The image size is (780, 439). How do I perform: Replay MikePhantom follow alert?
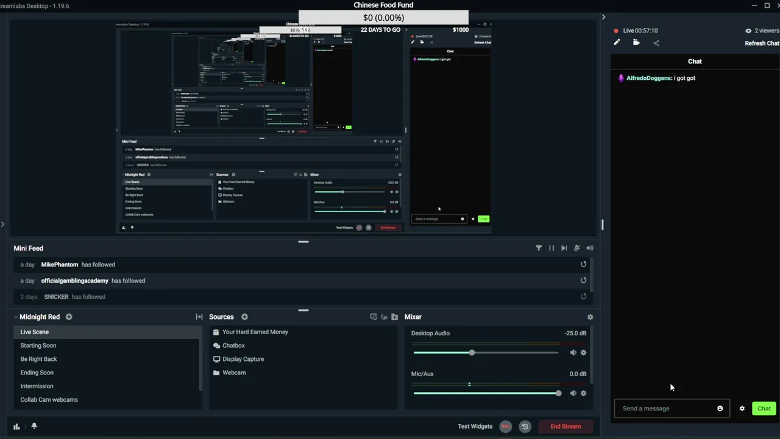pos(583,265)
